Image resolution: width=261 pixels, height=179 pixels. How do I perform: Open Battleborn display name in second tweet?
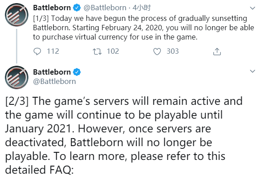52,72
